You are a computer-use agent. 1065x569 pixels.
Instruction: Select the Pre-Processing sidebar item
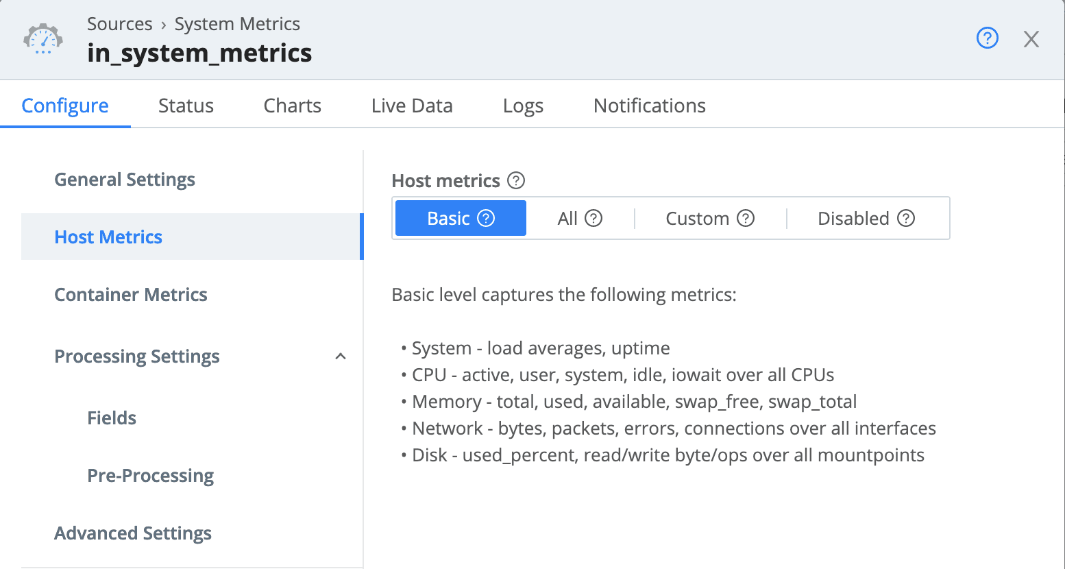click(x=150, y=476)
